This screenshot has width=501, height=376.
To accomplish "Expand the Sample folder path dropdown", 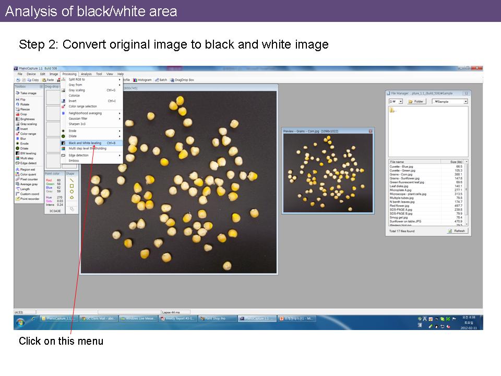I will point(466,101).
